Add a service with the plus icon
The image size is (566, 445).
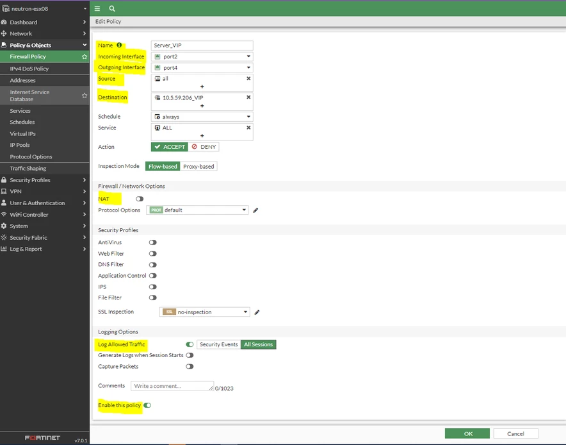(202, 136)
